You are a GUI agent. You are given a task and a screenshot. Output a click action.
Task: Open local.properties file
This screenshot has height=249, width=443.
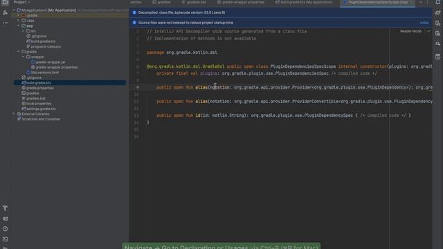(37, 103)
